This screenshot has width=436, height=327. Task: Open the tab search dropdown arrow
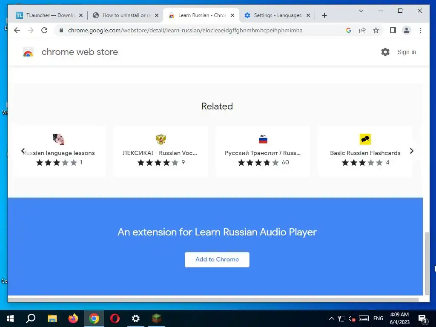(361, 11)
